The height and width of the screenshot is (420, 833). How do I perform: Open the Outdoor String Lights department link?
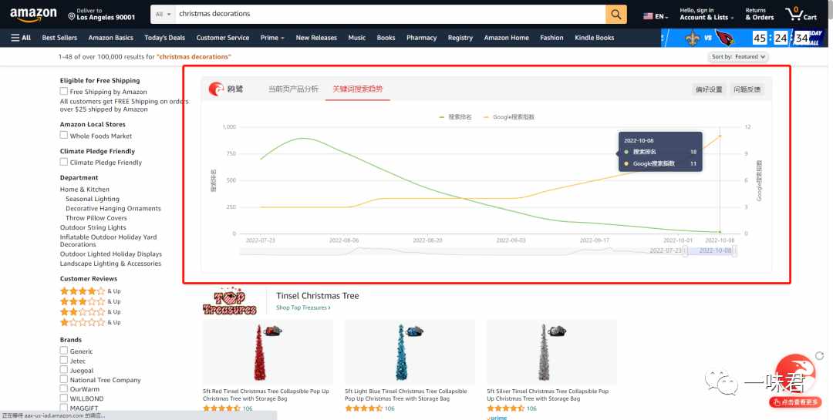tap(93, 227)
